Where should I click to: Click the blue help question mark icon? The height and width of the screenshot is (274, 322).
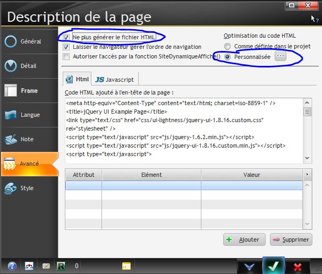click(x=12, y=266)
